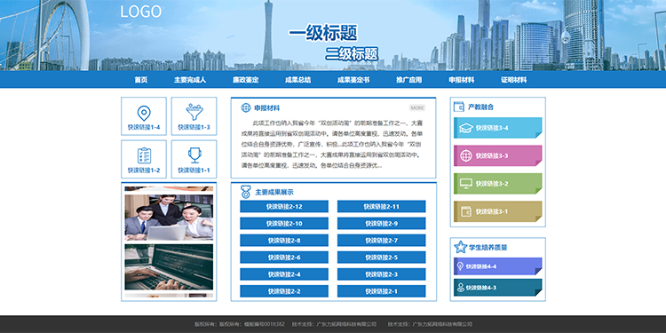Select 推广应用 in the navigation bar
The image size is (666, 333).
click(x=409, y=80)
